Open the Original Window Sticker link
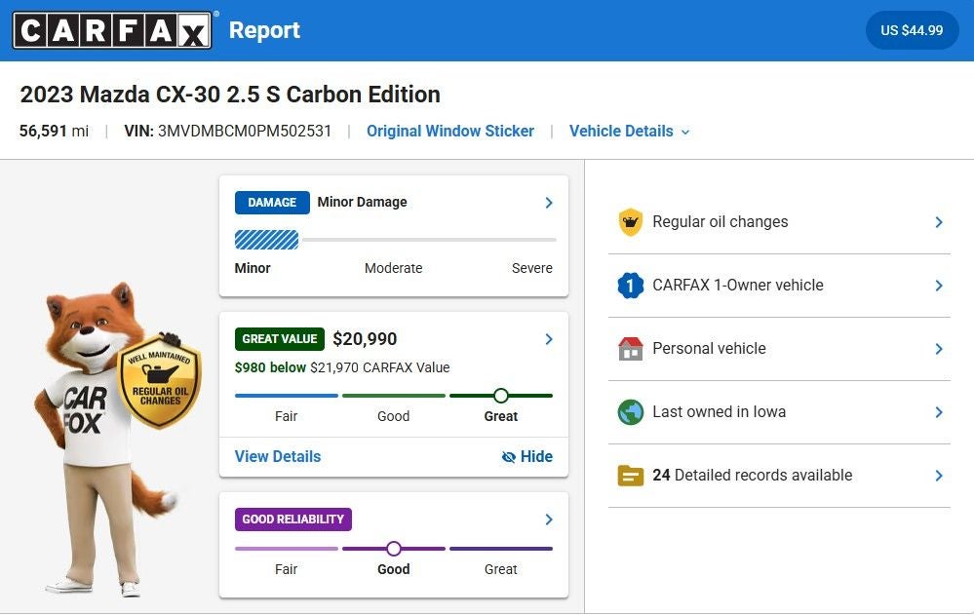Viewport: 974px width, 615px height. pyautogui.click(x=449, y=132)
